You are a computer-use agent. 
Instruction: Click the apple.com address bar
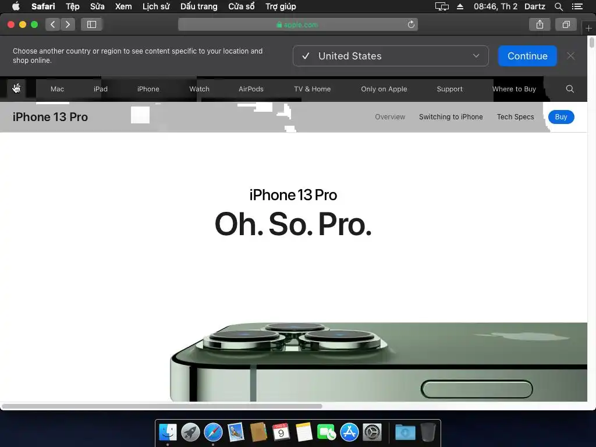297,24
